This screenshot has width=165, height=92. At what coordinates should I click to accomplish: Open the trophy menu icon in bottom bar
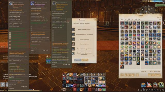160,90
